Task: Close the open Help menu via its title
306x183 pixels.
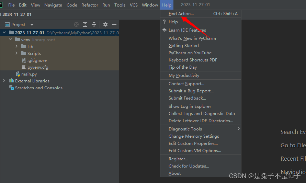Action: [167, 5]
